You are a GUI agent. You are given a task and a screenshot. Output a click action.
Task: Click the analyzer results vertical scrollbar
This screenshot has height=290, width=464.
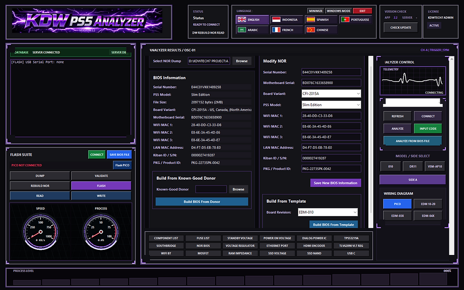[370, 142]
